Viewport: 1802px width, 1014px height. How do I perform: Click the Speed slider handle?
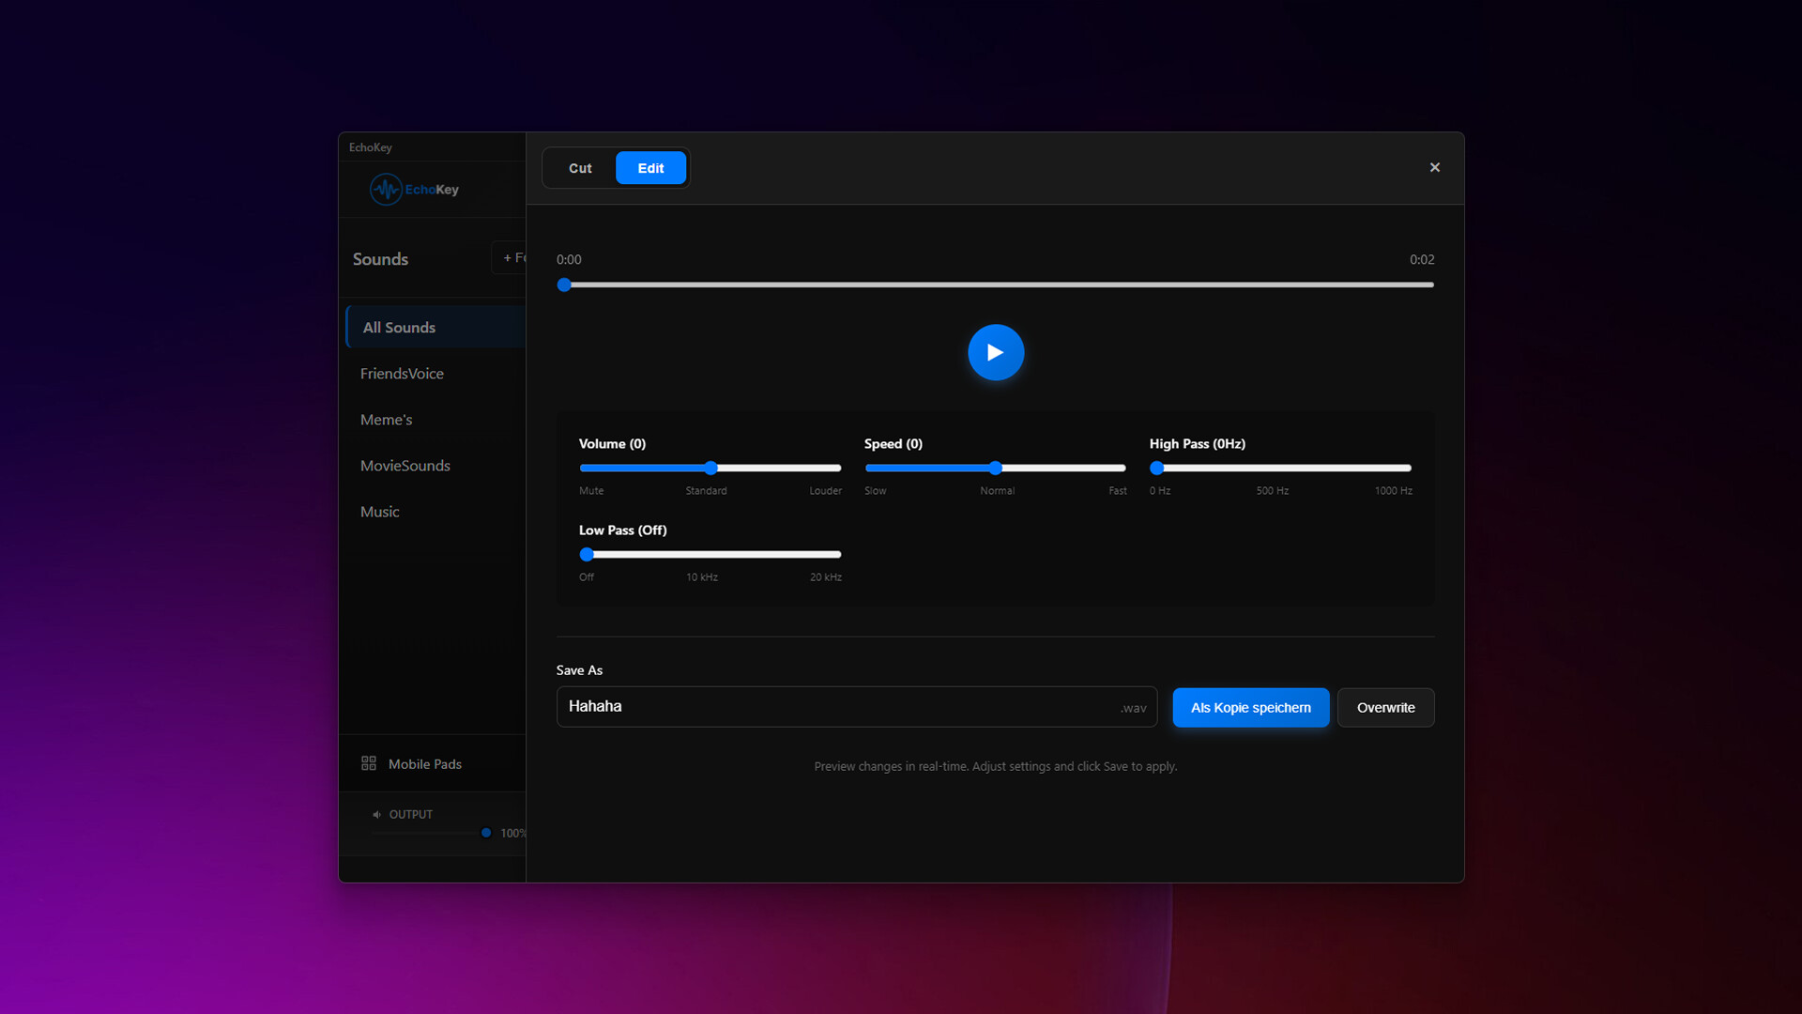[996, 468]
